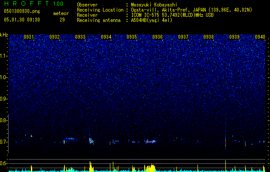Click the A504HB(yagi 4el) antenna text
This screenshot has height=172, width=270.
click(x=152, y=20)
